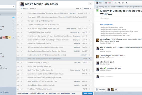Screen dimensions: 142x95
Task: Open the Filter dropdown
Action: (x=33, y=8)
